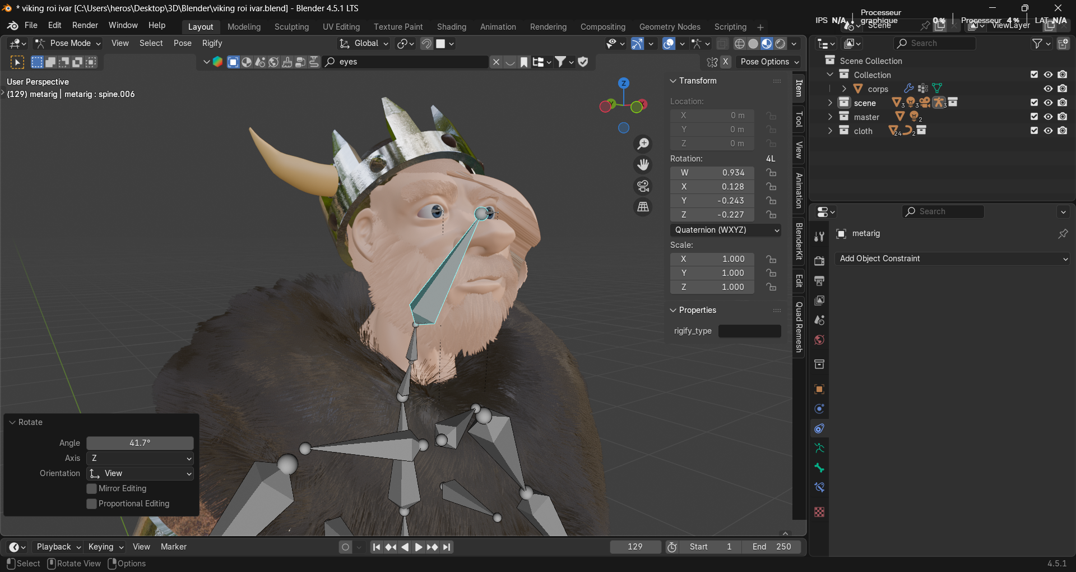
Task: Click the zoom view magnifier icon
Action: [643, 144]
